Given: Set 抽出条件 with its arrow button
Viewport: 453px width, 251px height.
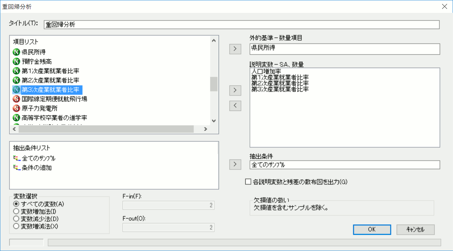Looking at the screenshot, I should 235,164.
